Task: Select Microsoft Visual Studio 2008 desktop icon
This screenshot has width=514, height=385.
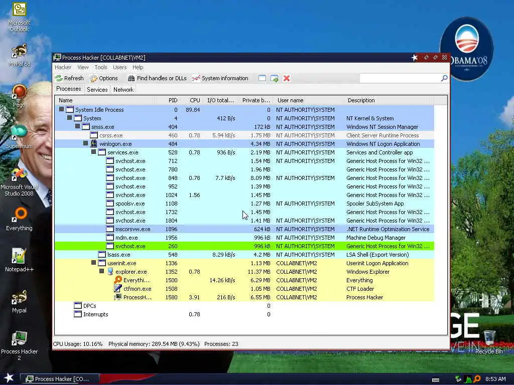Action: click(x=19, y=182)
